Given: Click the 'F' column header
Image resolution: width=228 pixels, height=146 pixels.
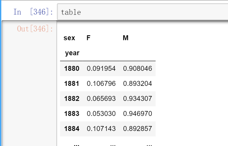Looking at the screenshot, I should click(89, 38).
